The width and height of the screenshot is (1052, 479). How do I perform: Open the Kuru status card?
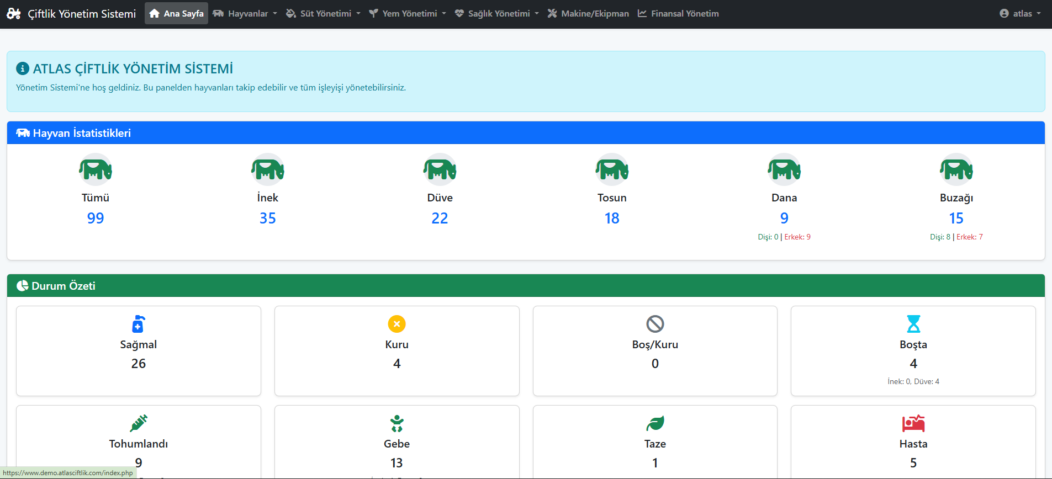coord(397,351)
